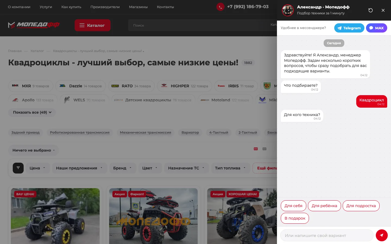Image resolution: width=391 pixels, height=244 pixels.
Task: Choose the В подарок reply
Action: click(x=295, y=218)
